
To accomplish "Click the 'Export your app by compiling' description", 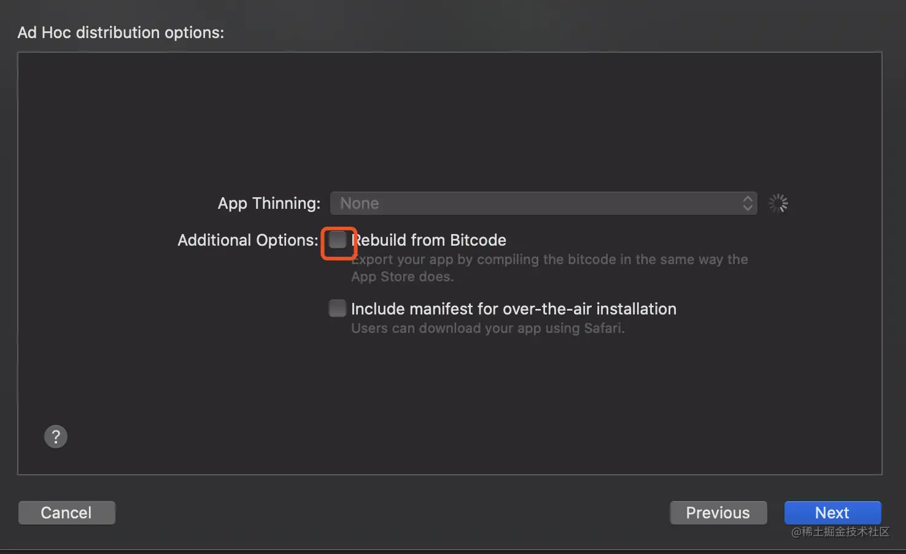I will click(549, 259).
